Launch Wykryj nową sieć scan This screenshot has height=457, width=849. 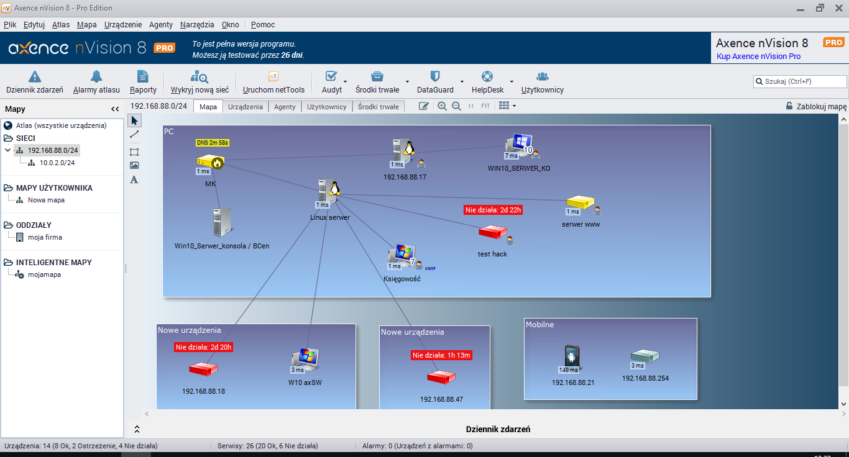point(200,82)
